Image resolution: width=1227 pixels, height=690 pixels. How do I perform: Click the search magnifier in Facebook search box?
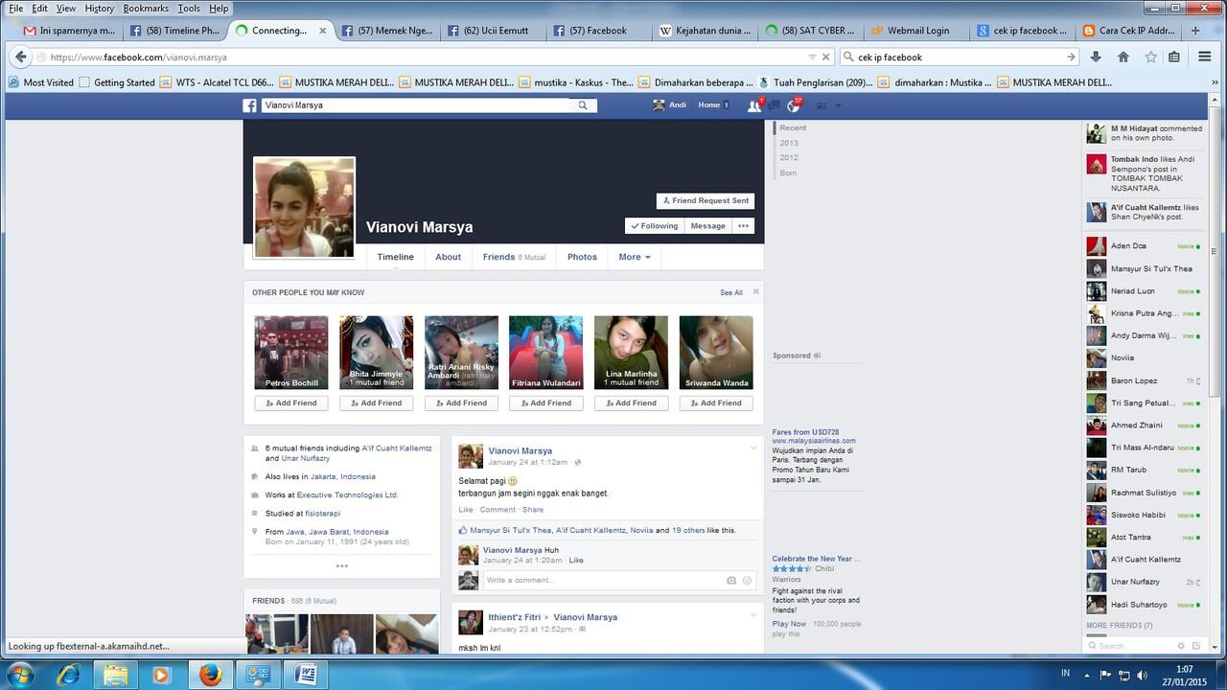583,105
